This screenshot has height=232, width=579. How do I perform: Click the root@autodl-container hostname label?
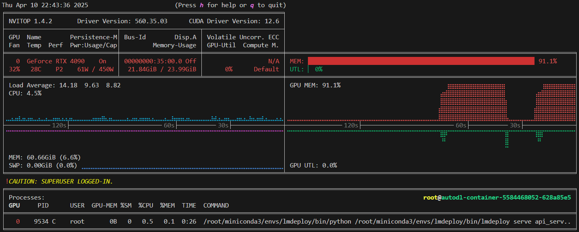497,198
